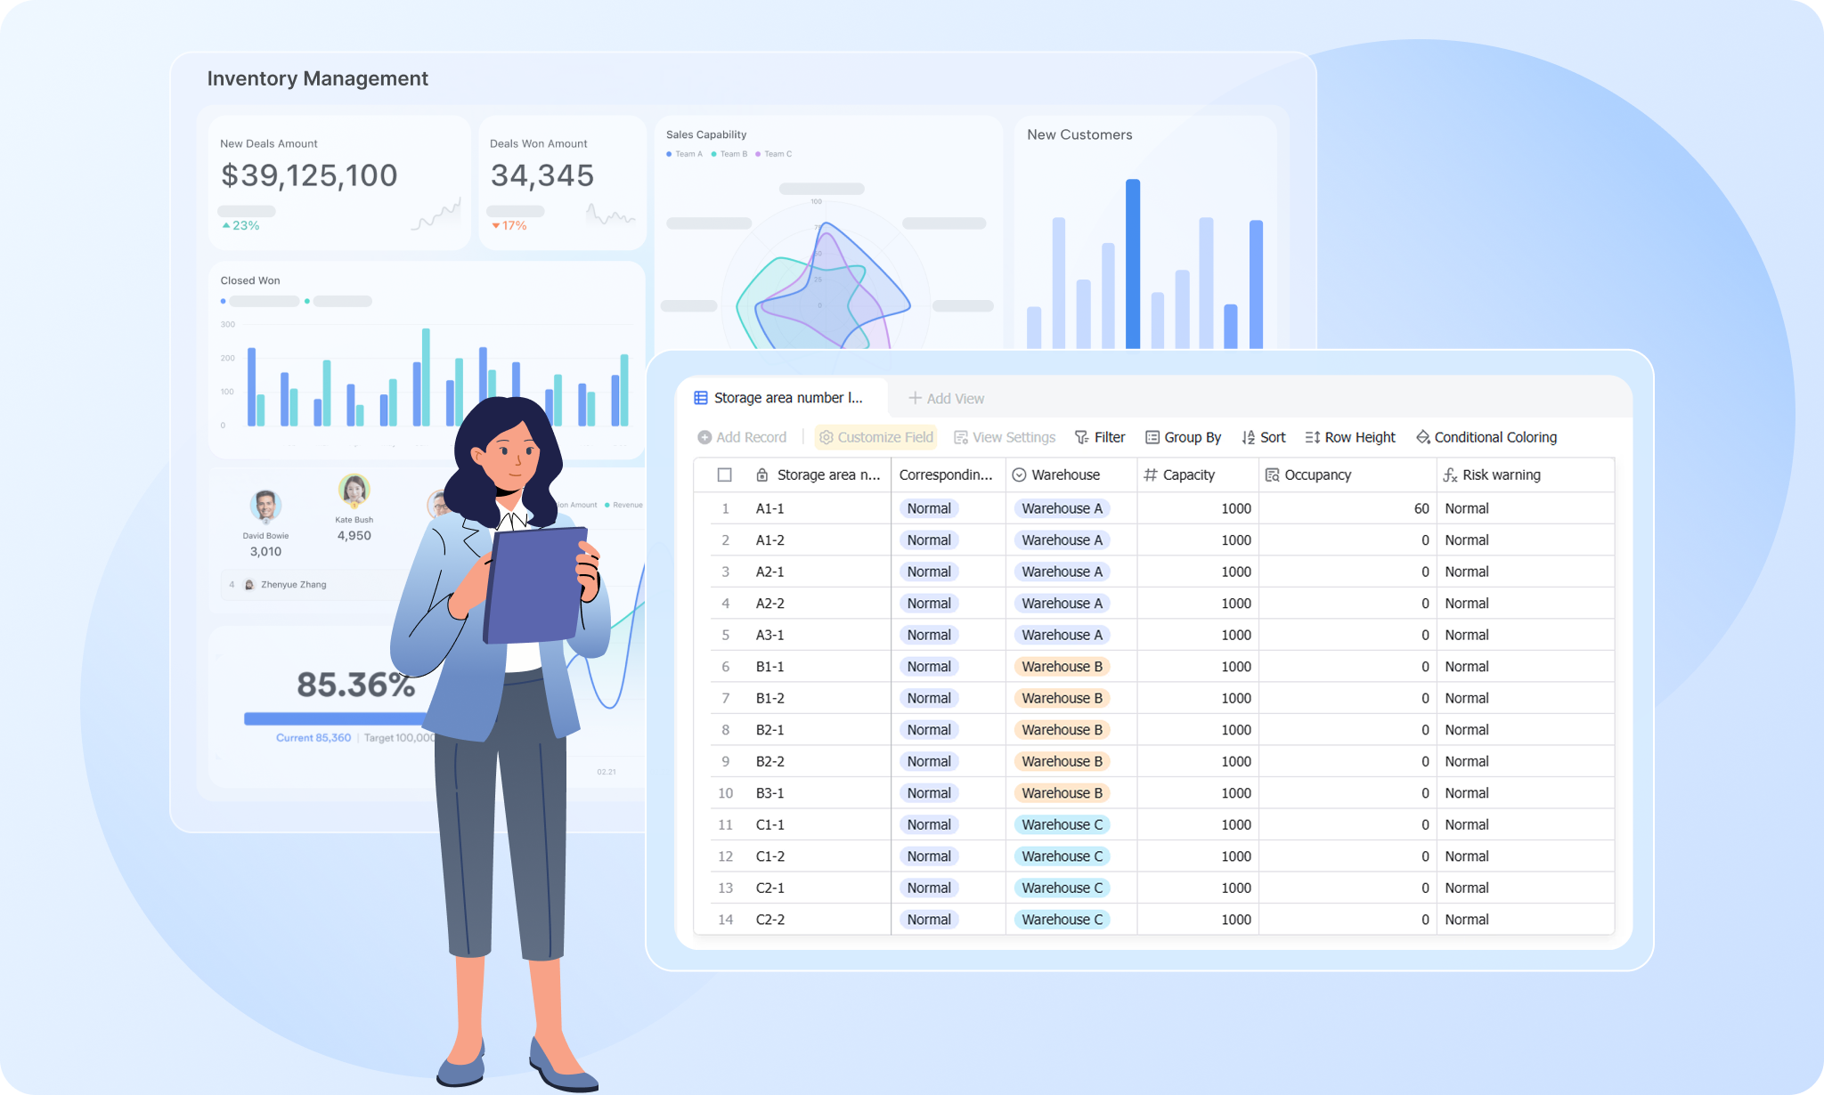
Task: Open View Settings
Action: coord(1005,437)
